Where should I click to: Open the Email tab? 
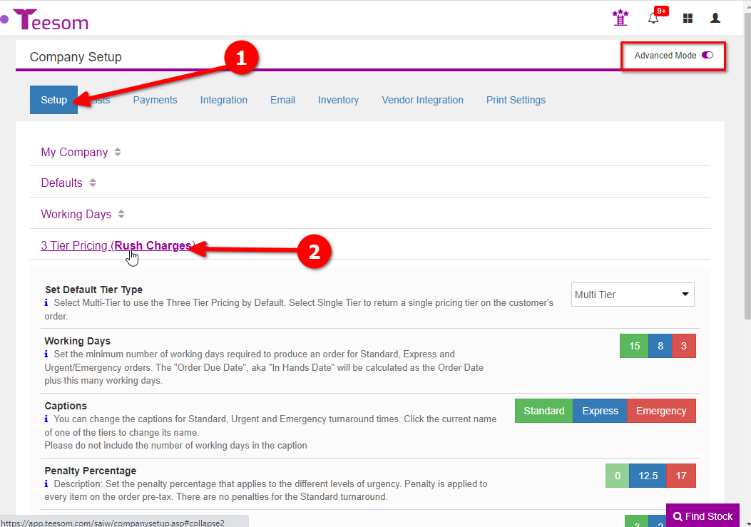(282, 100)
